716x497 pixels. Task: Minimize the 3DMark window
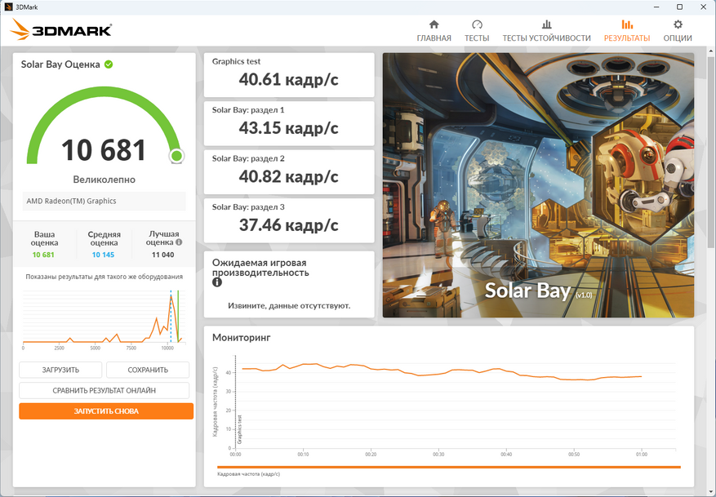pos(656,7)
